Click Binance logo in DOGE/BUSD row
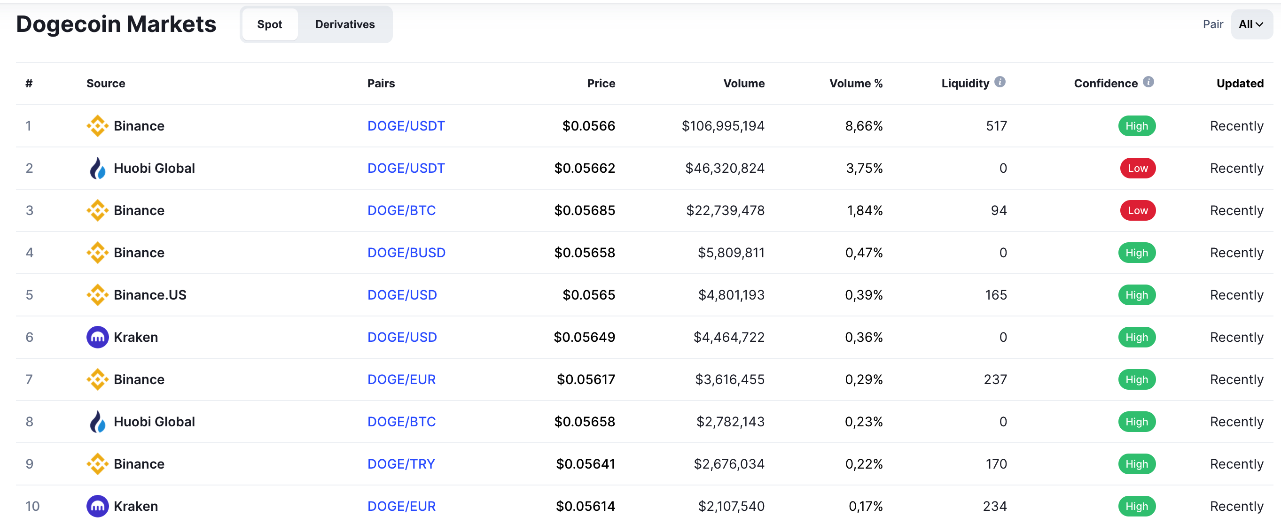 97,252
